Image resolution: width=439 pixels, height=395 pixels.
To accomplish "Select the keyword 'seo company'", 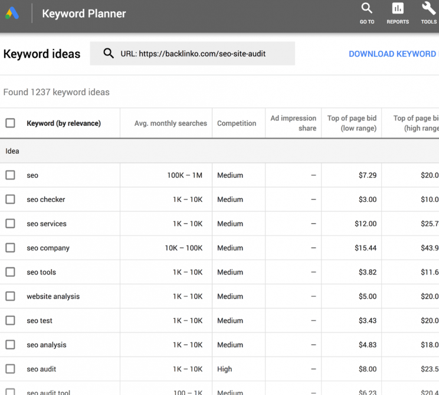I will (x=48, y=248).
